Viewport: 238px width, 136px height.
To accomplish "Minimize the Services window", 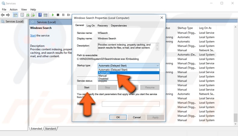I will tap(211, 3).
